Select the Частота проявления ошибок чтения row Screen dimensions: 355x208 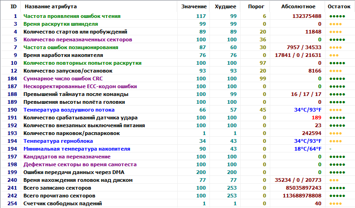coord(178,16)
